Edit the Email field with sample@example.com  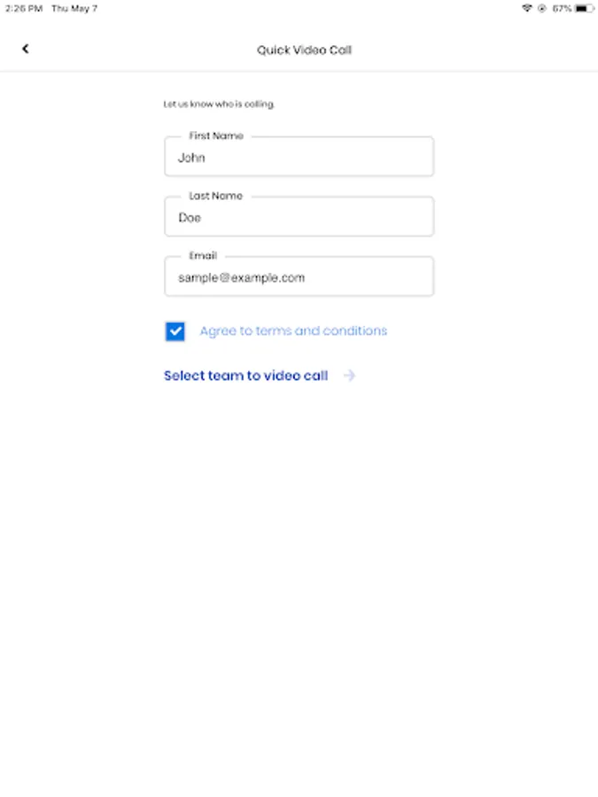tap(299, 276)
